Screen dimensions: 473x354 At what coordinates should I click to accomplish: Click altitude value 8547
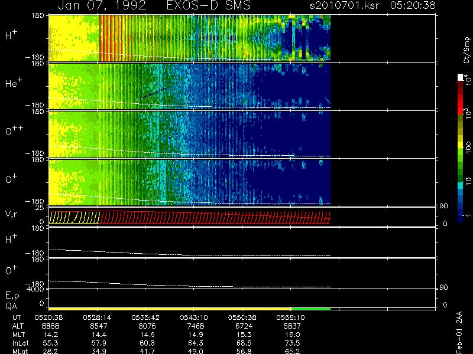click(x=99, y=326)
